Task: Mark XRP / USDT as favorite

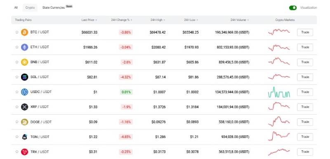Action: coord(17,107)
